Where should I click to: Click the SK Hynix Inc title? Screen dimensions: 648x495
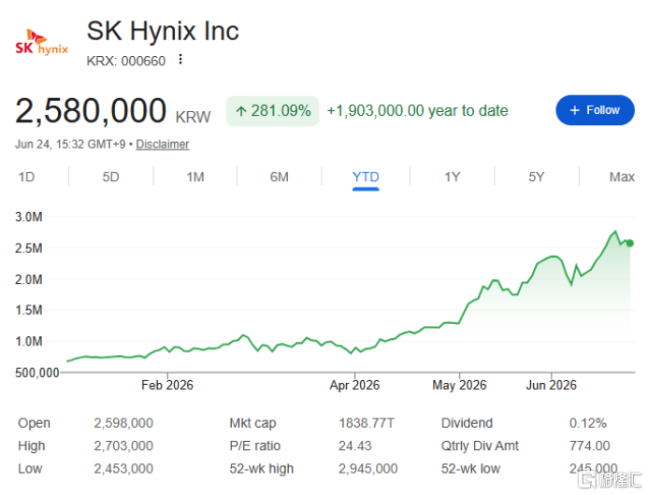coord(163,31)
